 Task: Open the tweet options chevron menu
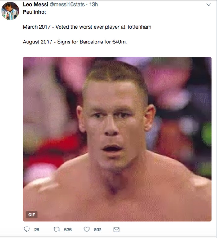209,5
